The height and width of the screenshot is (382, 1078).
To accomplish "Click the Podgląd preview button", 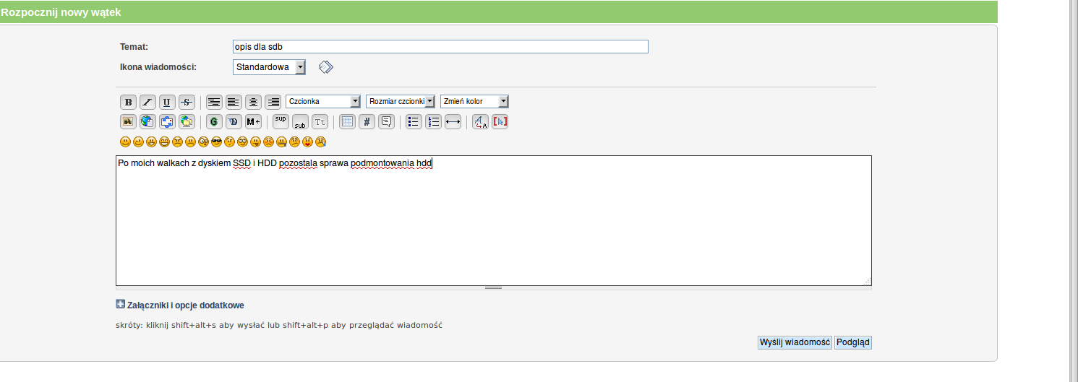I will point(853,342).
